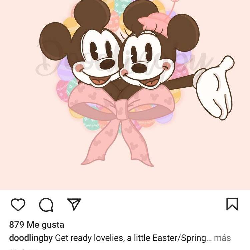Tap the caption text 'Get ready lovelies'
The width and height of the screenshot is (250, 250).
pyautogui.click(x=89, y=238)
